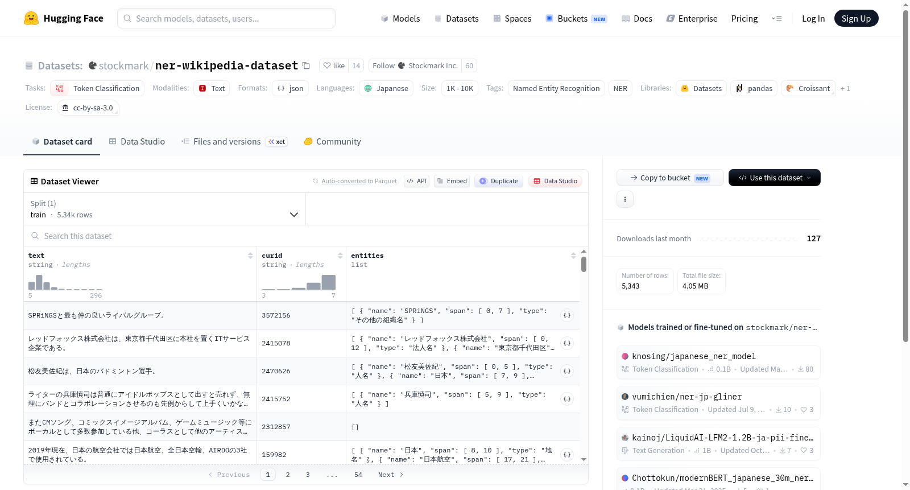Open Chottokun/modernBERT_japanese model card
910x490 pixels.
coord(718,479)
